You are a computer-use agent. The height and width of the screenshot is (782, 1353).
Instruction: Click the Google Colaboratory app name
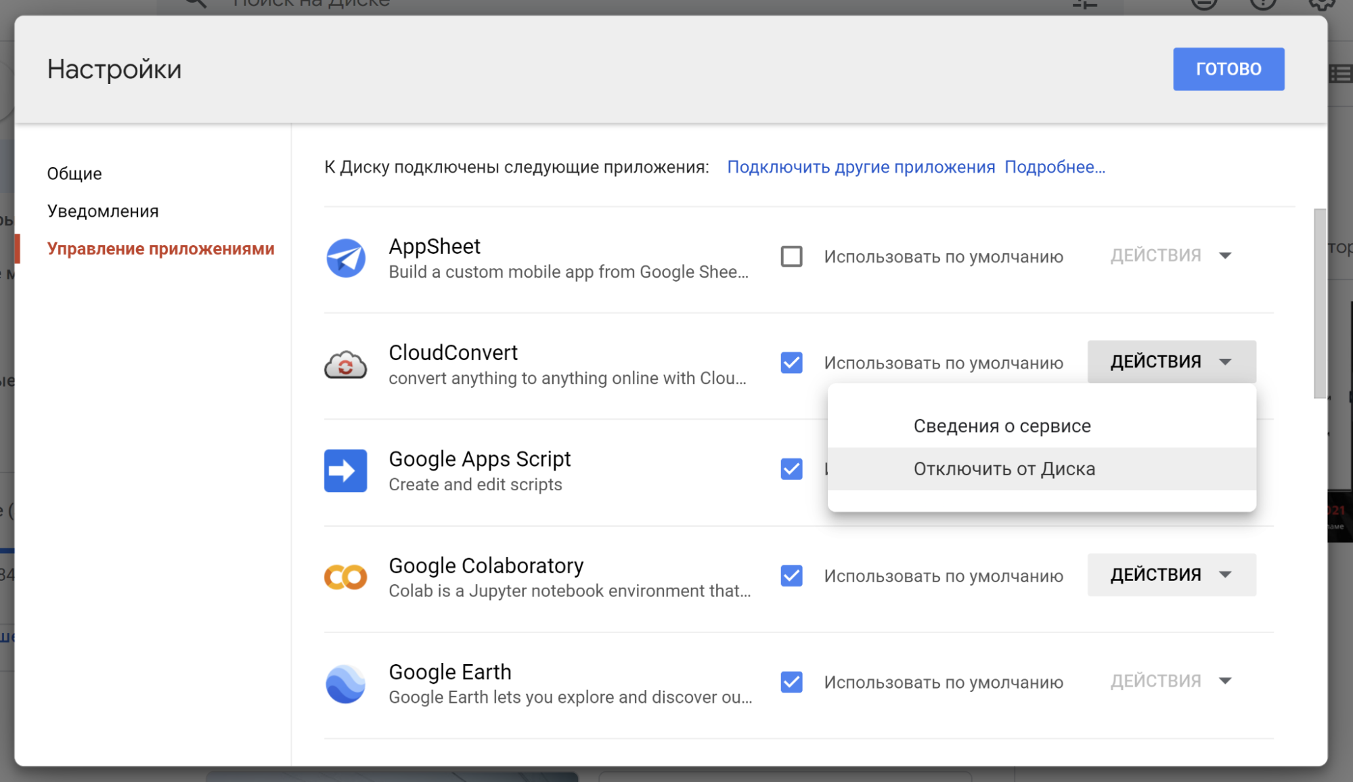coord(486,565)
